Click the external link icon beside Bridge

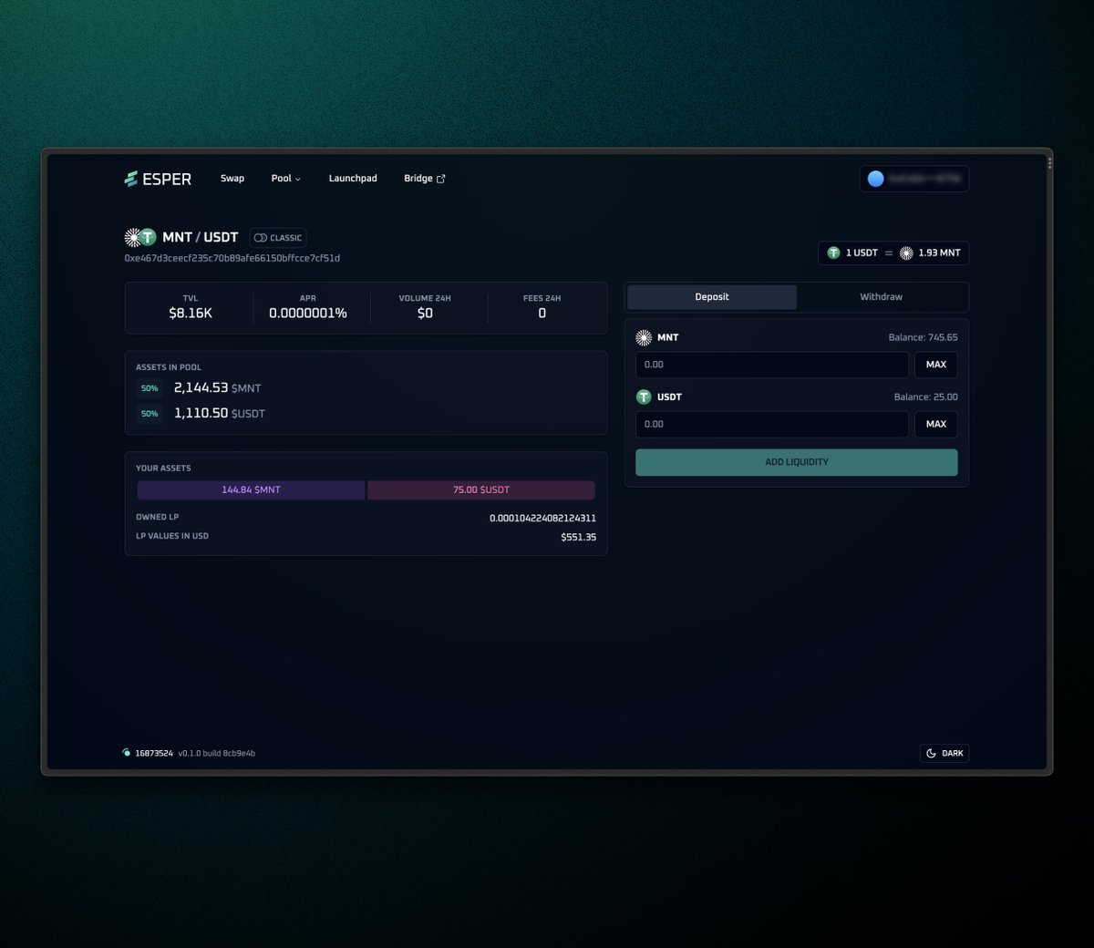(x=443, y=178)
